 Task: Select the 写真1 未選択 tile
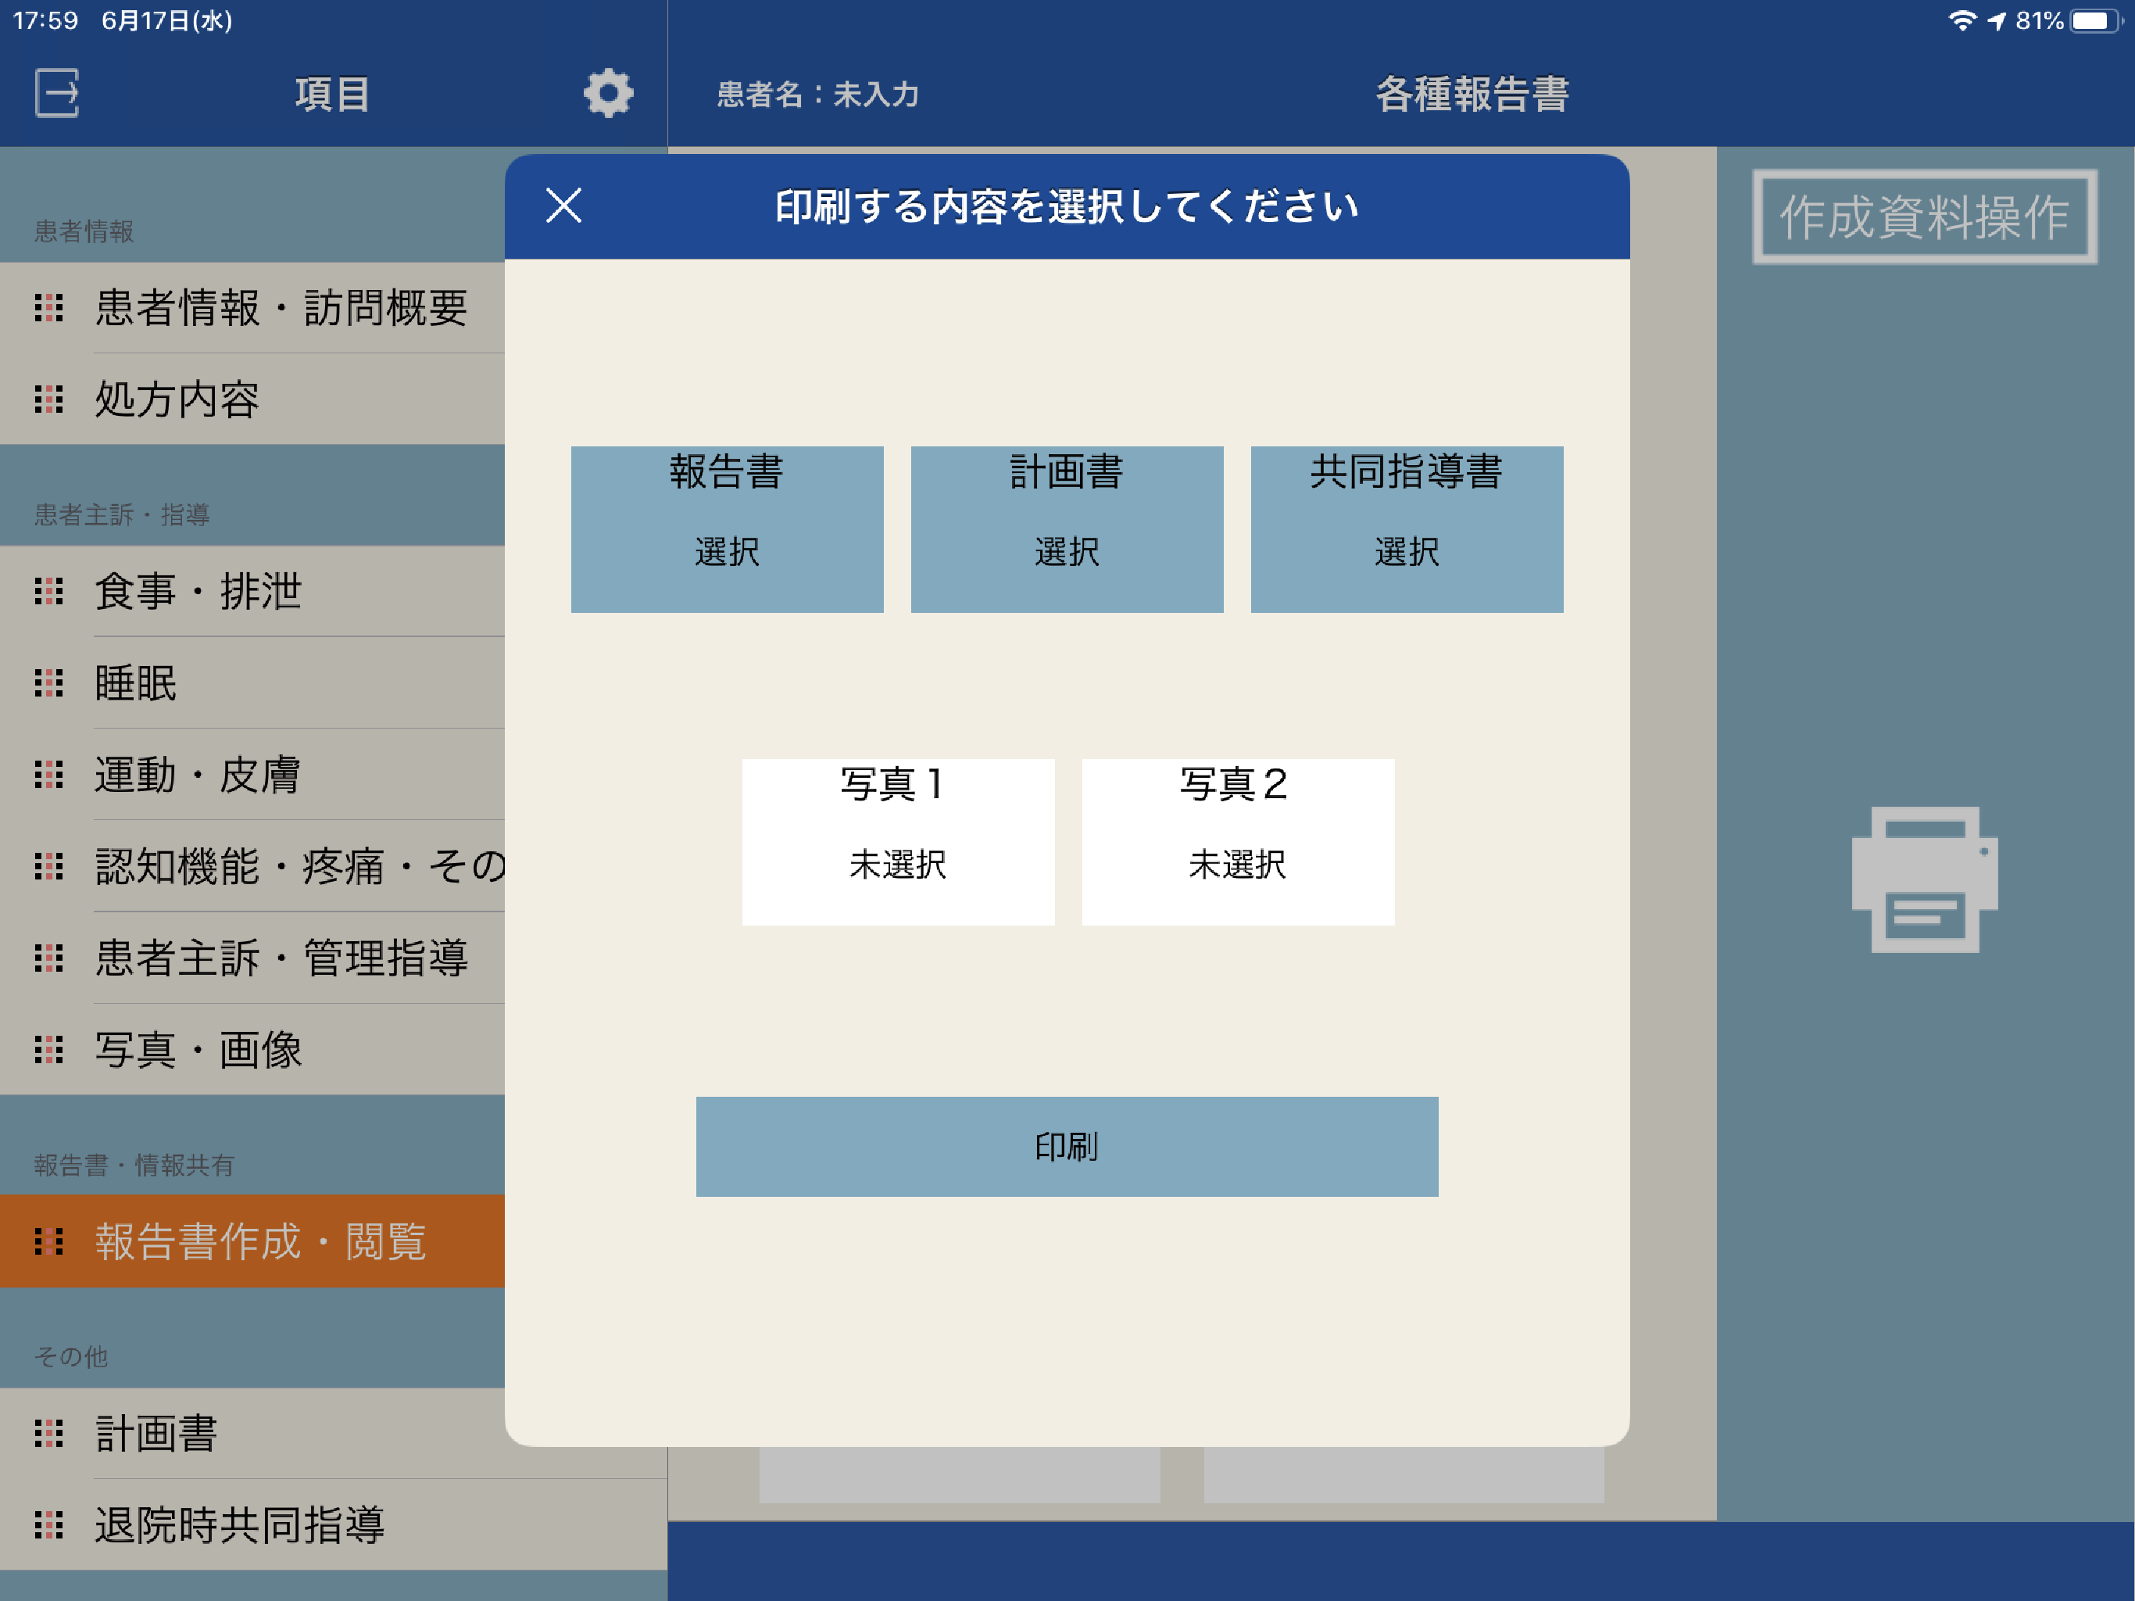[x=898, y=842]
